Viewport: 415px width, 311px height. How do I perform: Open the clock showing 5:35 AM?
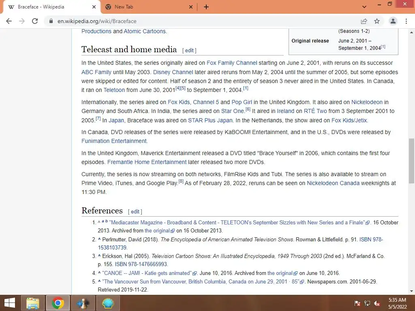pyautogui.click(x=397, y=303)
